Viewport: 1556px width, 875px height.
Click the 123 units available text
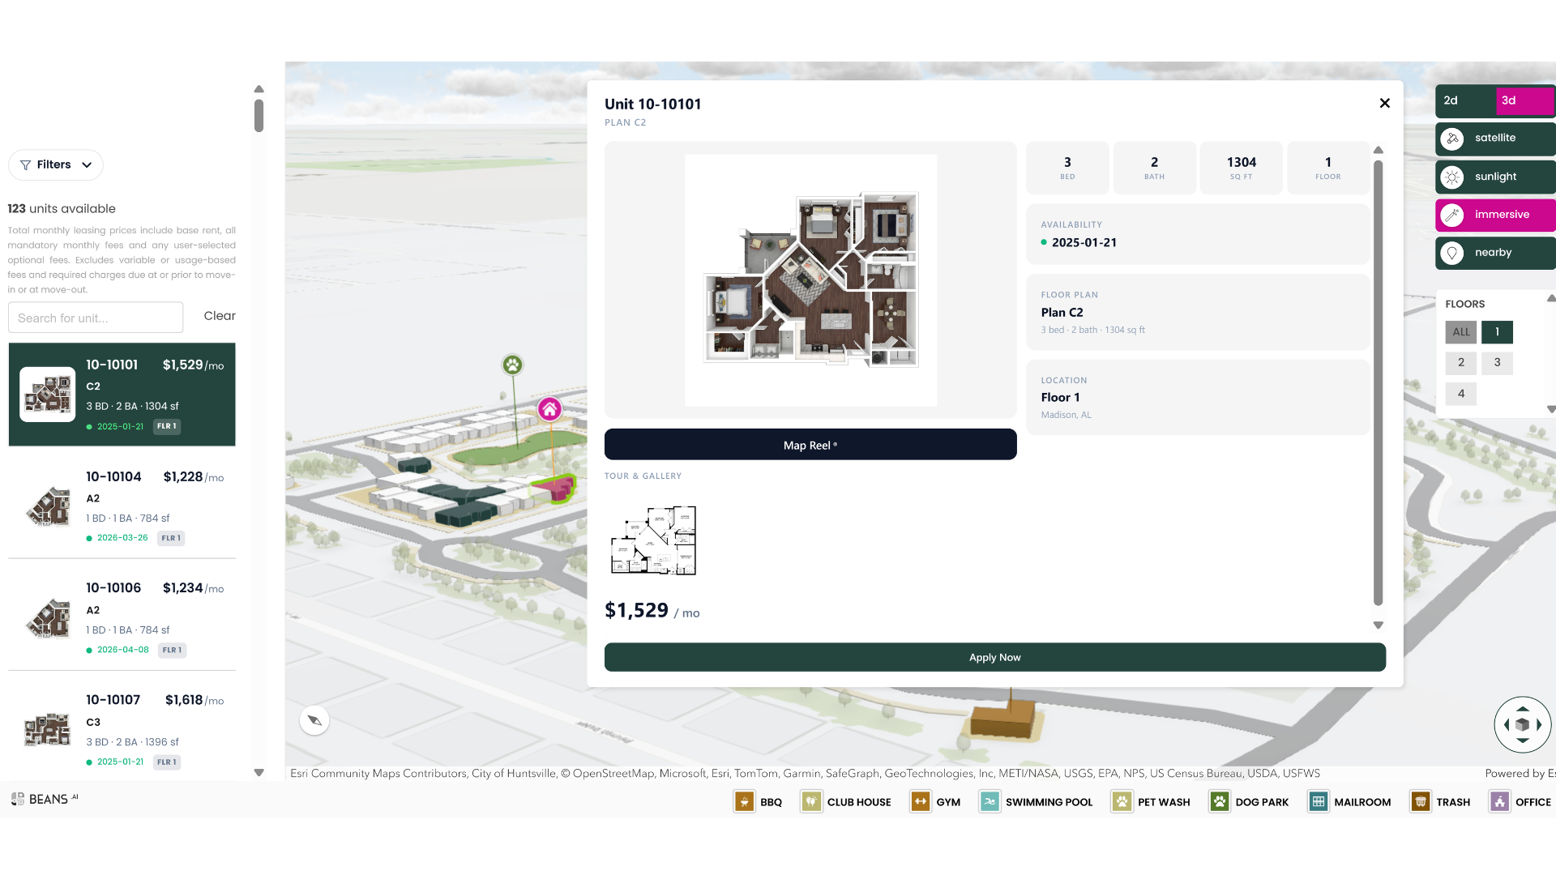click(62, 209)
